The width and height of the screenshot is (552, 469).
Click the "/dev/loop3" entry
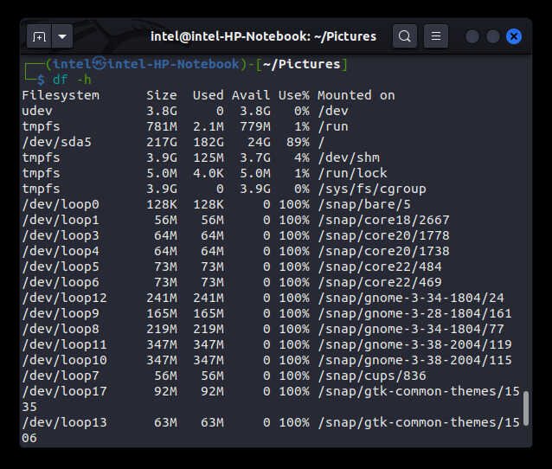[61, 235]
